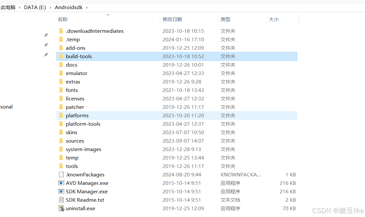Click the SDK Readme.txt document icon

point(61,200)
